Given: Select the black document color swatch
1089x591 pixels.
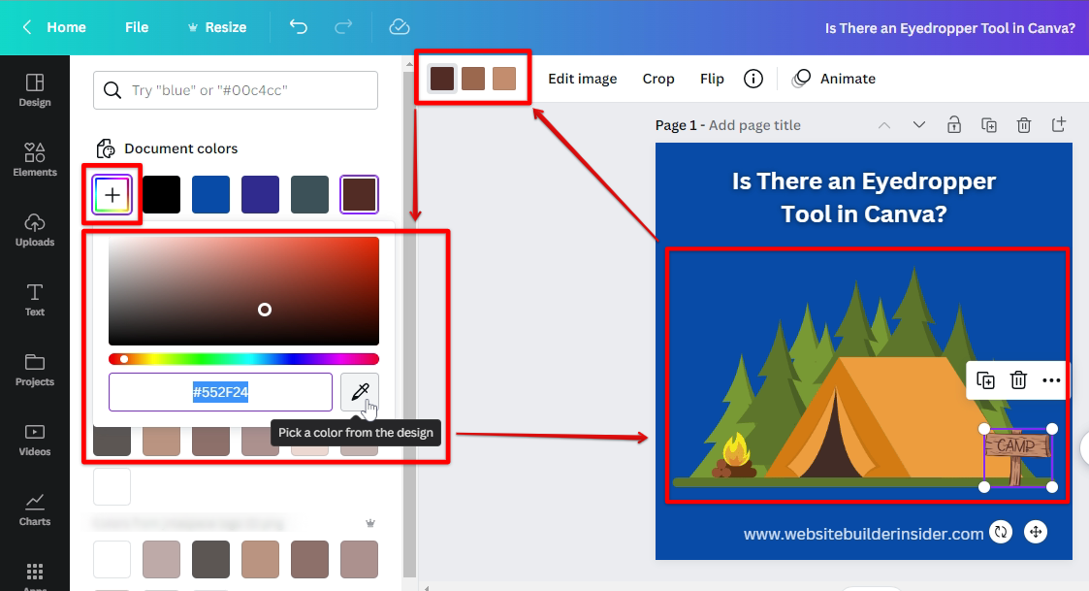Looking at the screenshot, I should pos(162,195).
